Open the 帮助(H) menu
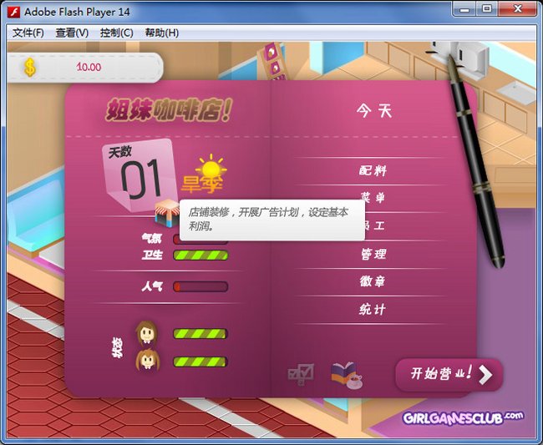The image size is (543, 445). coord(162,33)
